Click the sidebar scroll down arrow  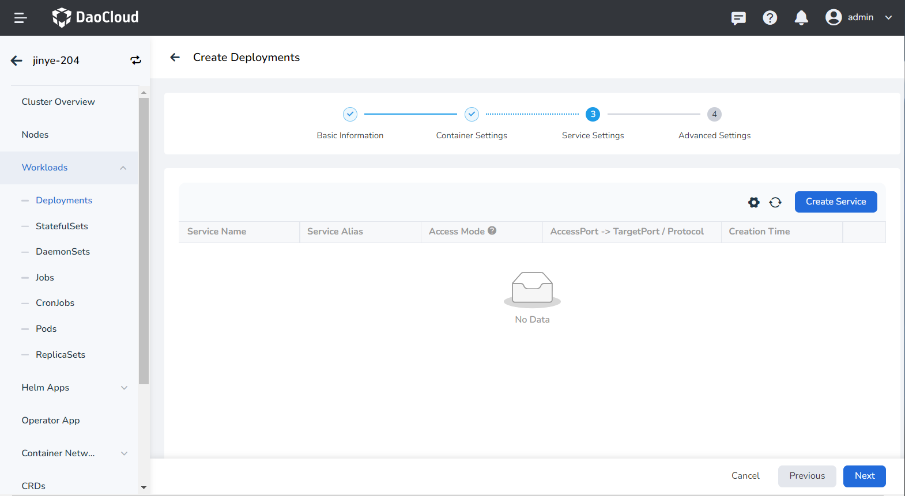click(x=144, y=487)
